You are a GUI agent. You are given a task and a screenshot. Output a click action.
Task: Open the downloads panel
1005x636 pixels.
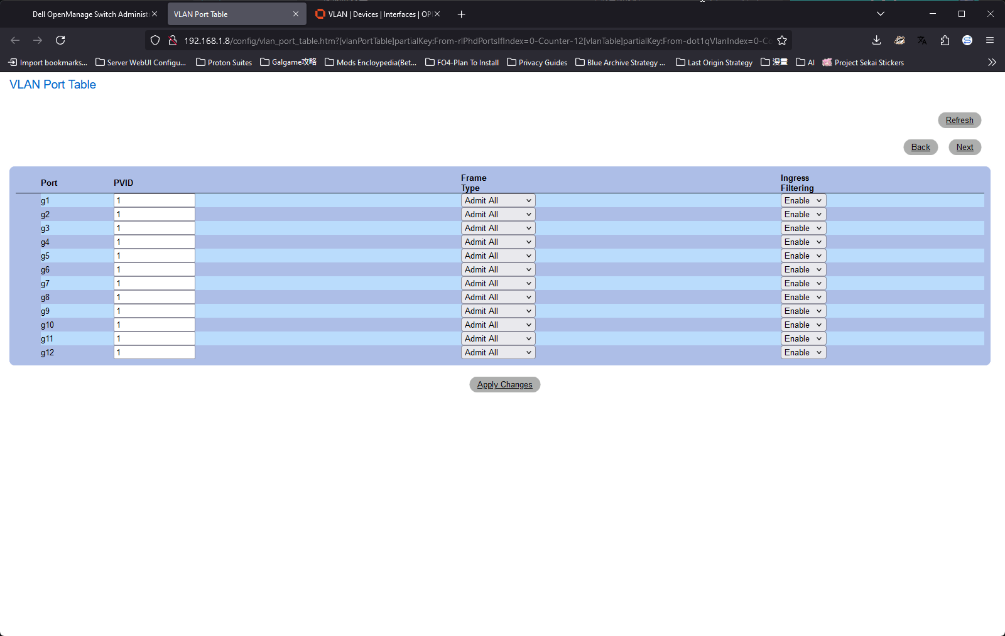(x=877, y=40)
